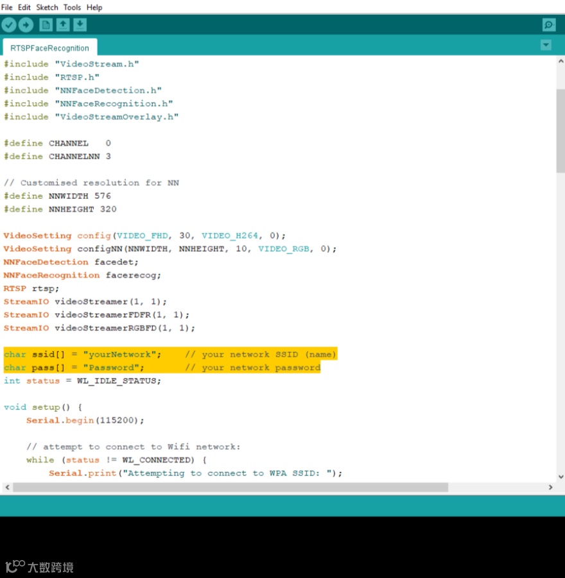Click the "Customised resolution for NN" comment
This screenshot has width=565, height=578.
pyautogui.click(x=91, y=183)
